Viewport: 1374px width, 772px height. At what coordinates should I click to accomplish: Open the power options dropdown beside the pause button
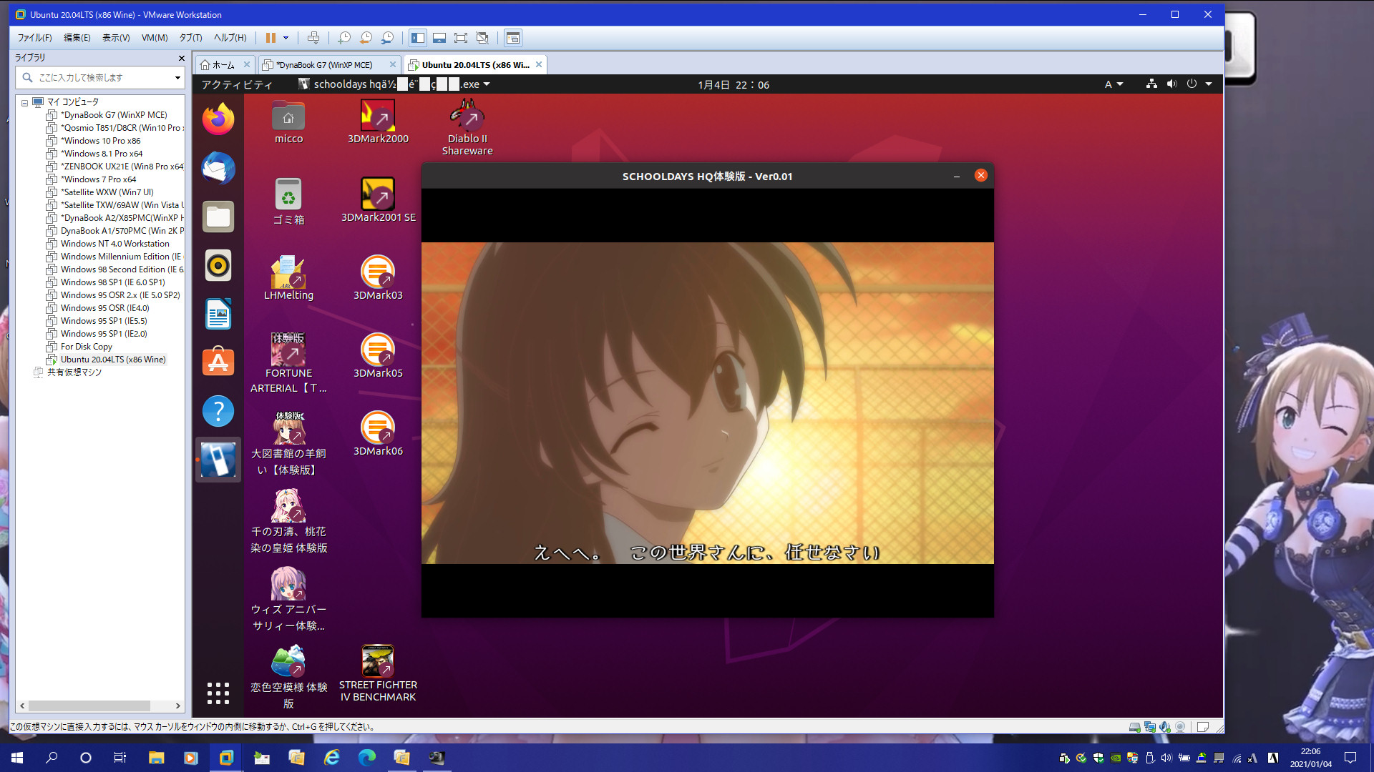286,38
